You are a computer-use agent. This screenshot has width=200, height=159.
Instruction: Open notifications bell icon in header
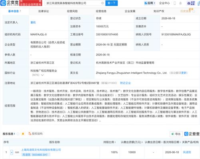coord(180,3)
